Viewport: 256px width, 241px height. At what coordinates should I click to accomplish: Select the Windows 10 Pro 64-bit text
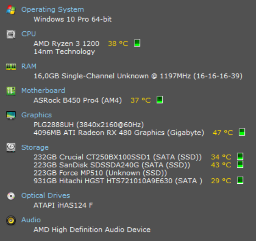[x=72, y=19]
